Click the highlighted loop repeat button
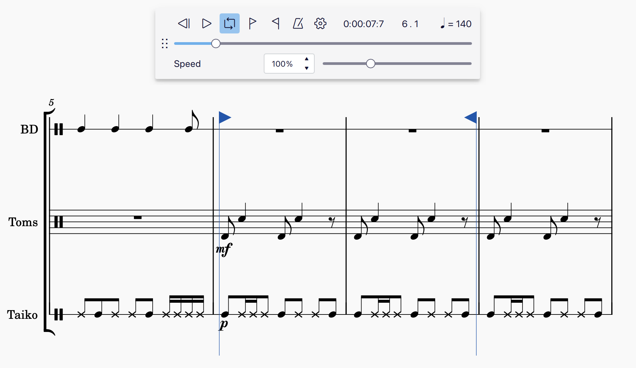The width and height of the screenshot is (636, 368). [229, 23]
